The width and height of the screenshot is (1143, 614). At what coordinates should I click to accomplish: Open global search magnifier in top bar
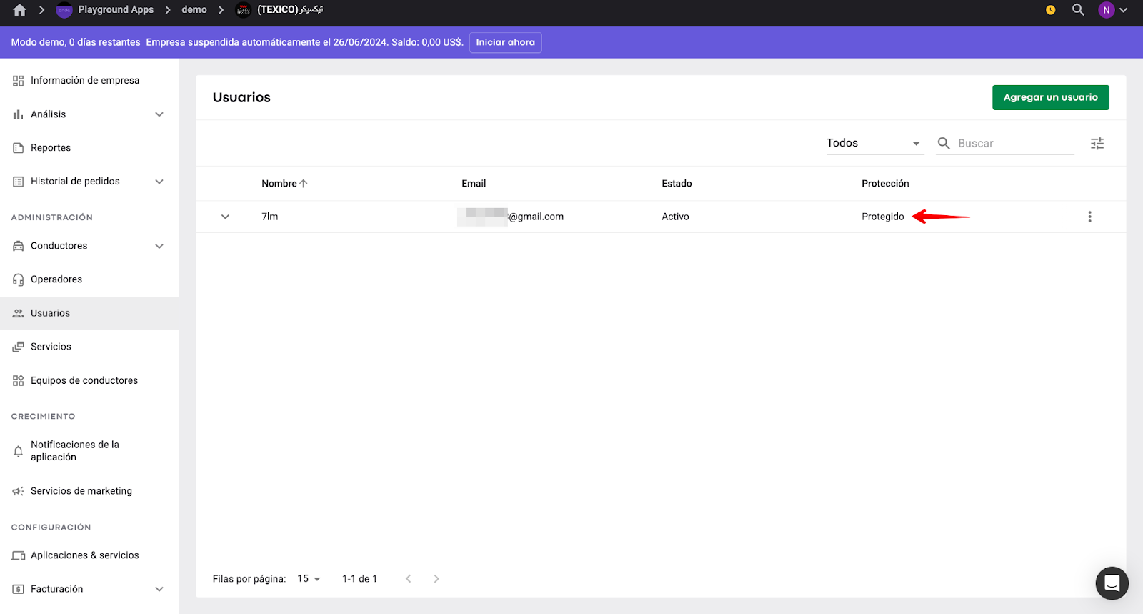[x=1078, y=10]
